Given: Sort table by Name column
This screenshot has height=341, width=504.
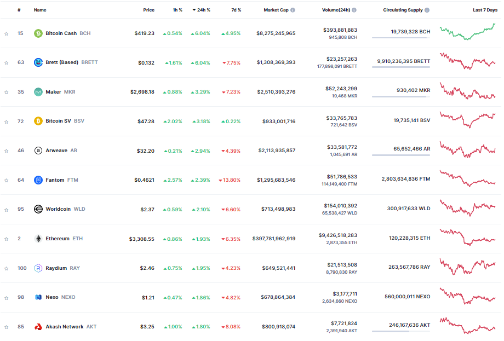Looking at the screenshot, I should [40, 10].
